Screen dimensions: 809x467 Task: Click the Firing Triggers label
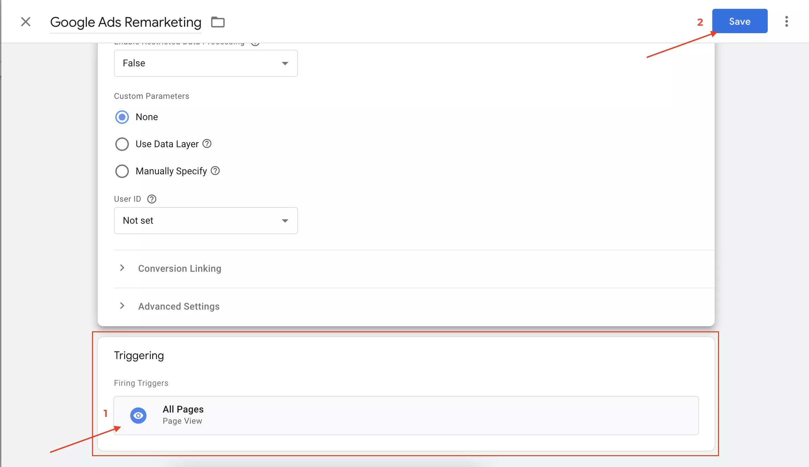(141, 383)
